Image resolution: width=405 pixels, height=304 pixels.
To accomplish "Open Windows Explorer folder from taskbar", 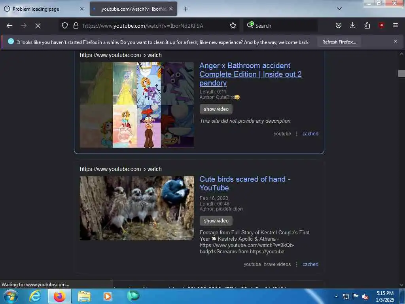I will pyautogui.click(x=84, y=296).
